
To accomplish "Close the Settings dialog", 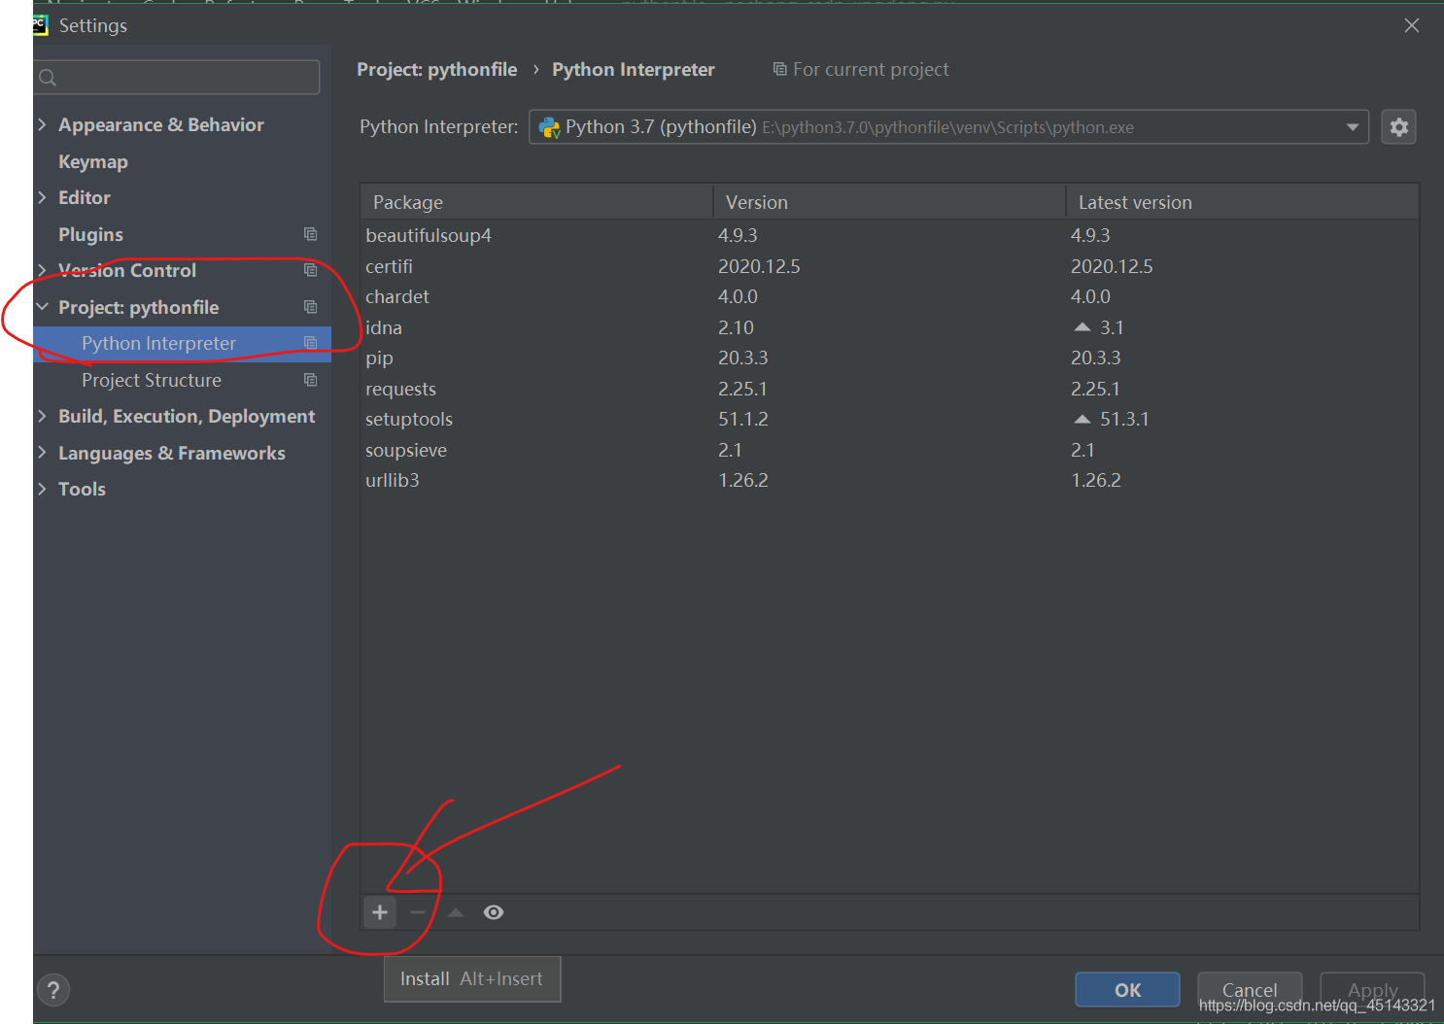I will pyautogui.click(x=1412, y=25).
